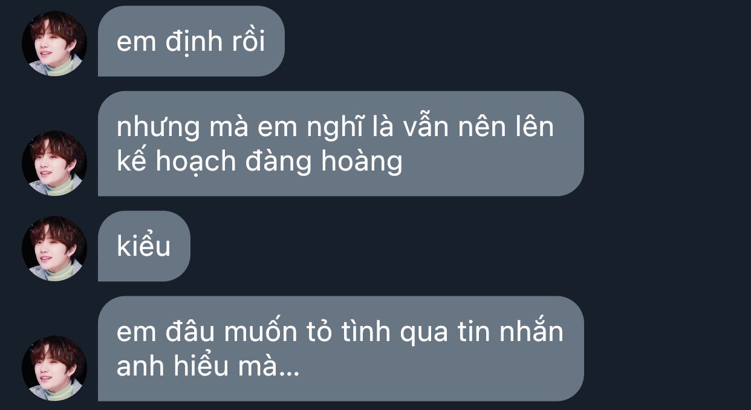Select the avatar beside the "kiểu" message
The height and width of the screenshot is (410, 751).
point(54,249)
